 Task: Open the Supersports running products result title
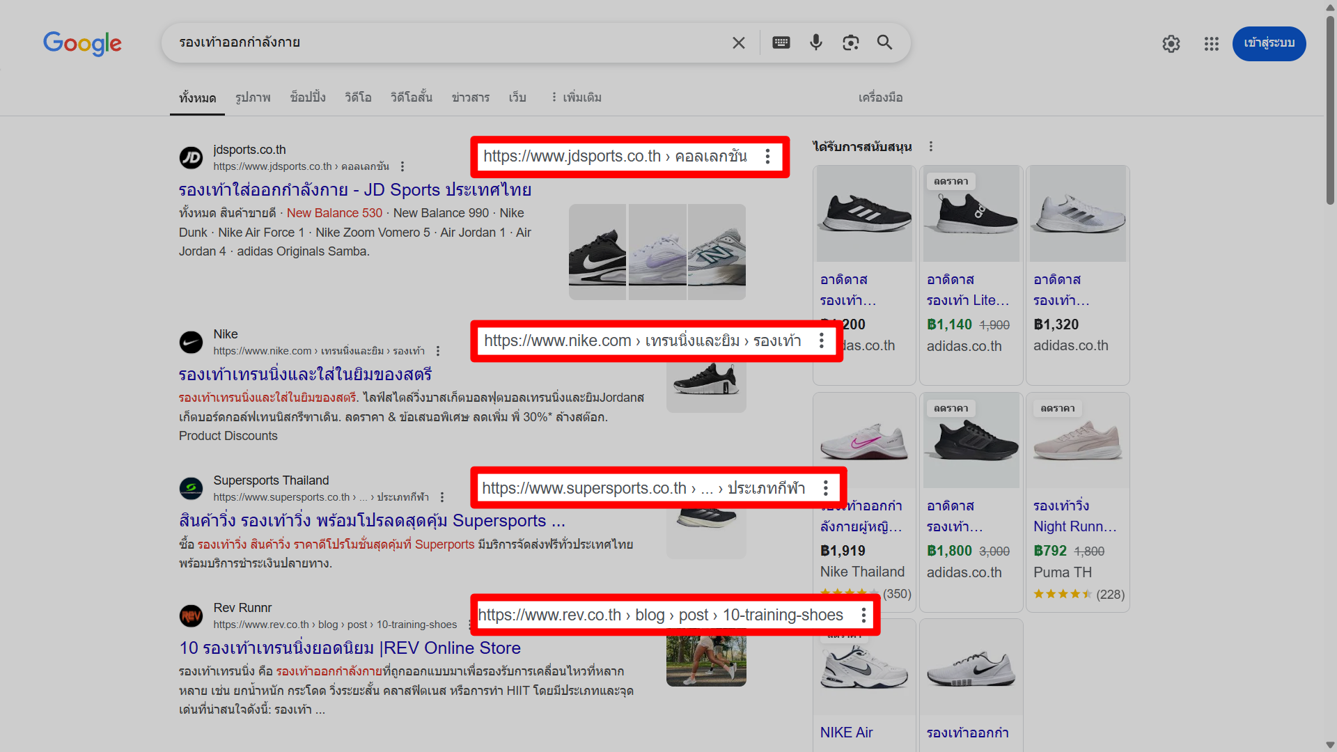(x=372, y=521)
